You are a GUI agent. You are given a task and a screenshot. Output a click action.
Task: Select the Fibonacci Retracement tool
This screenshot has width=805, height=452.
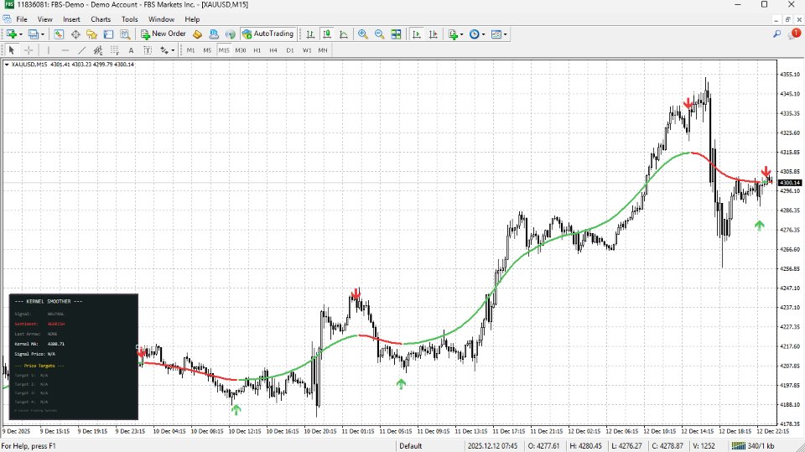(x=115, y=50)
